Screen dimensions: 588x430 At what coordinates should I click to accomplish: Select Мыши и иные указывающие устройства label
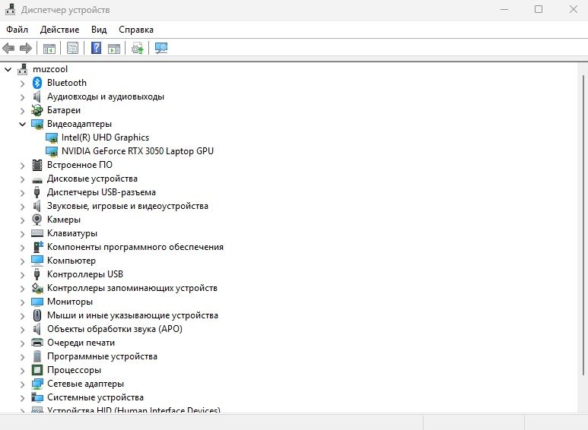click(132, 315)
